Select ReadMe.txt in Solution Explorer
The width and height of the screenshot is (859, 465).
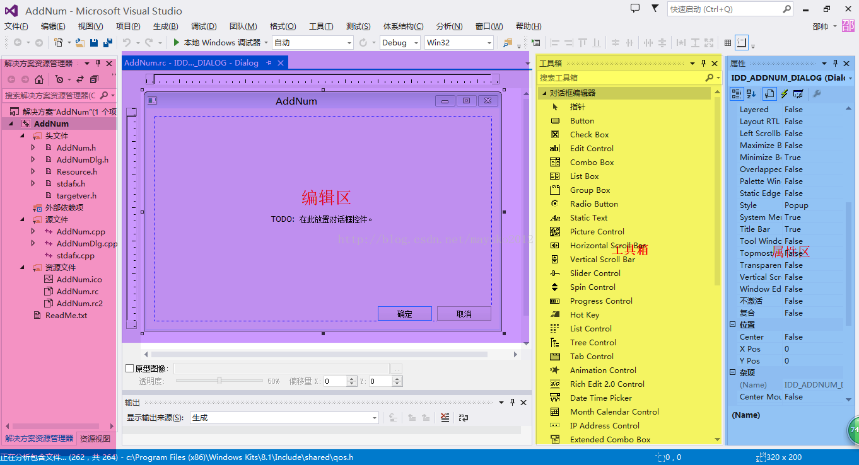pyautogui.click(x=66, y=315)
